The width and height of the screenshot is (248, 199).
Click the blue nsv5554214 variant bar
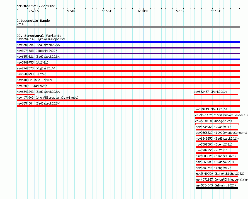click(128, 42)
